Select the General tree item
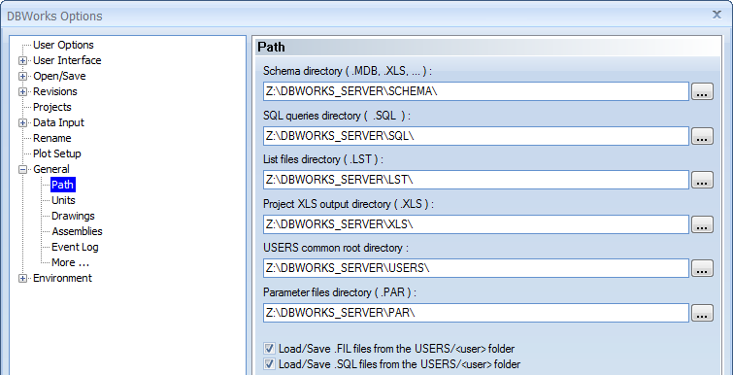Screen dimensions: 733x375 click(x=50, y=169)
